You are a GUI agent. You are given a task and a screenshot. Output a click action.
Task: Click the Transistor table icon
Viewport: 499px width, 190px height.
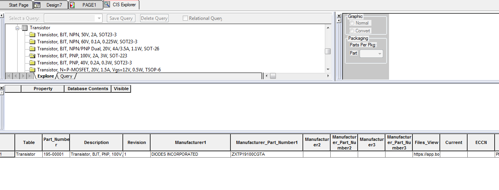tap(25, 28)
